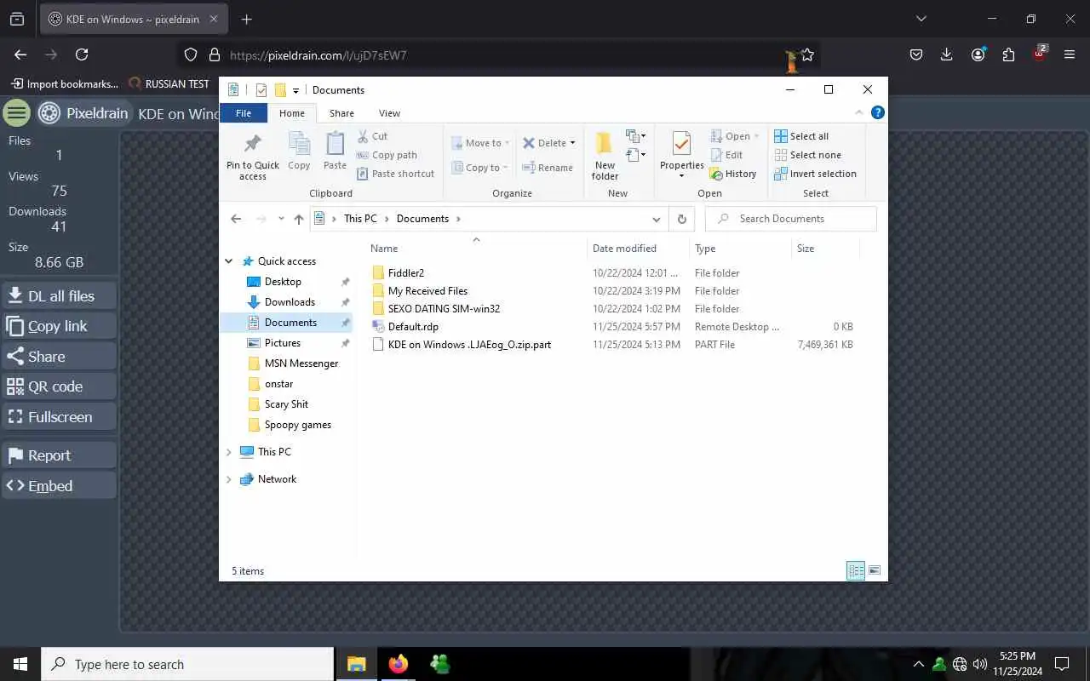Create a New folder from ribbon

click(605, 156)
